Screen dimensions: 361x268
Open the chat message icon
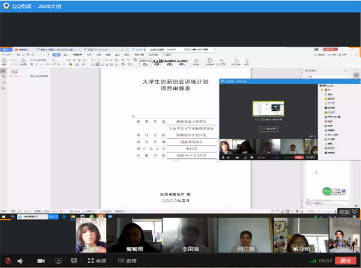73,261
